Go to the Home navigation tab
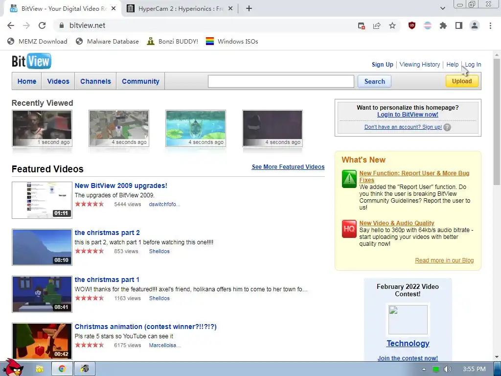The height and width of the screenshot is (376, 501). tap(27, 81)
